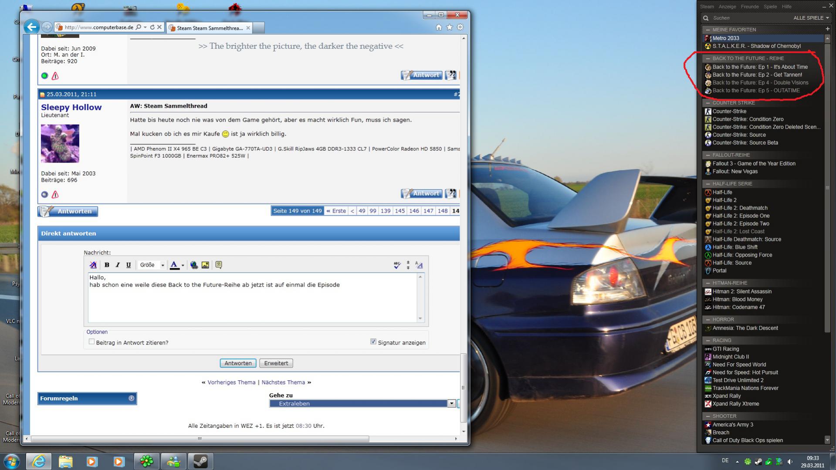The width and height of the screenshot is (836, 470).
Task: Open Windows Explorer from taskbar
Action: [x=65, y=461]
